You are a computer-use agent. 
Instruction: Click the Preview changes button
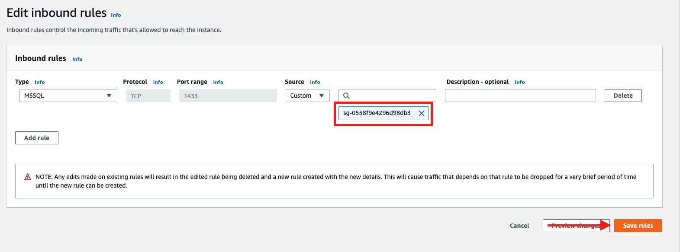[x=576, y=226]
